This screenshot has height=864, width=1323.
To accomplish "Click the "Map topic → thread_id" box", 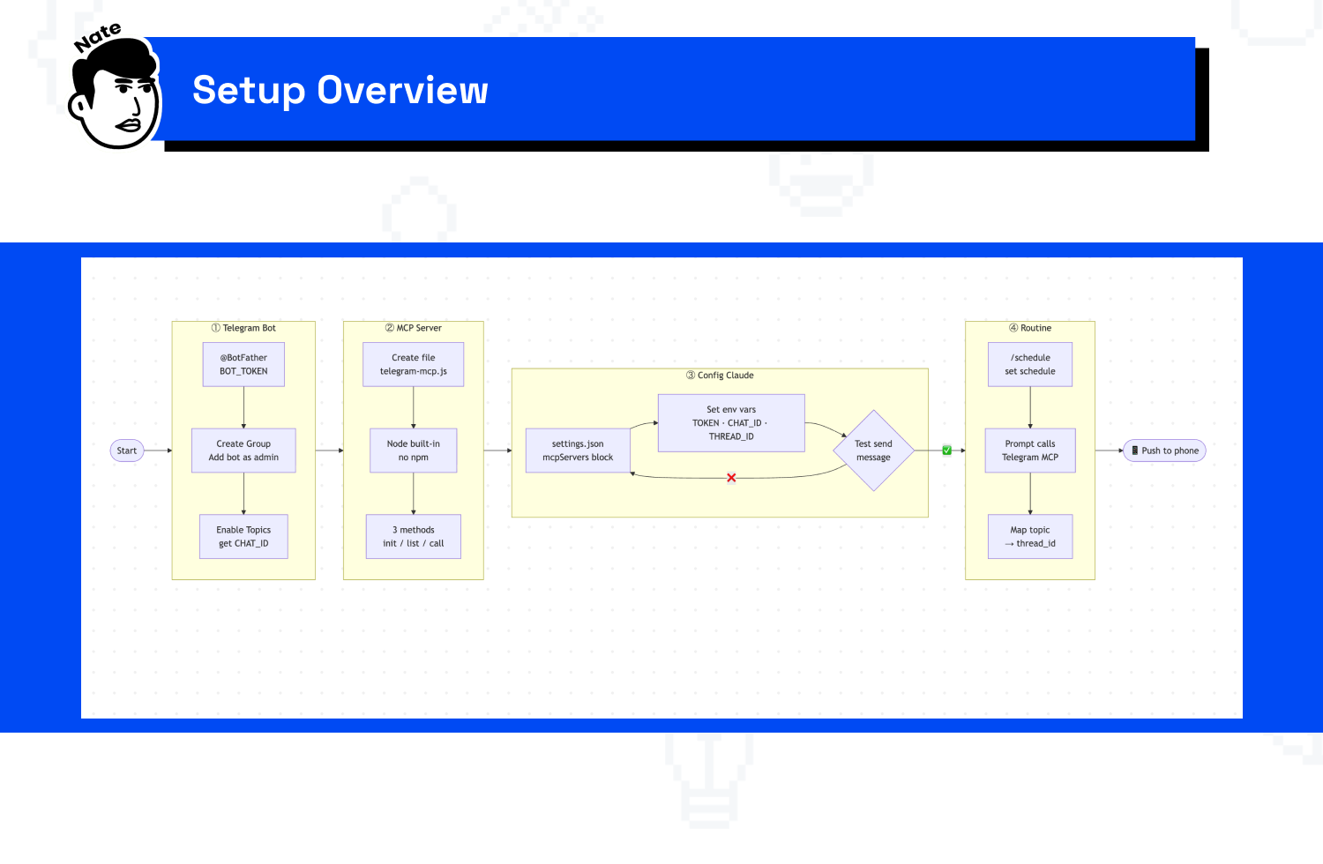I will [1030, 537].
